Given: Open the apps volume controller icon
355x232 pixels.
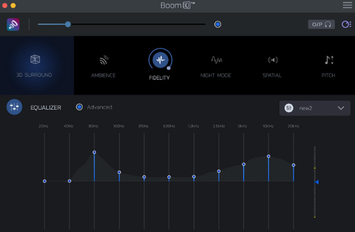Looking at the screenshot, I should (x=346, y=24).
